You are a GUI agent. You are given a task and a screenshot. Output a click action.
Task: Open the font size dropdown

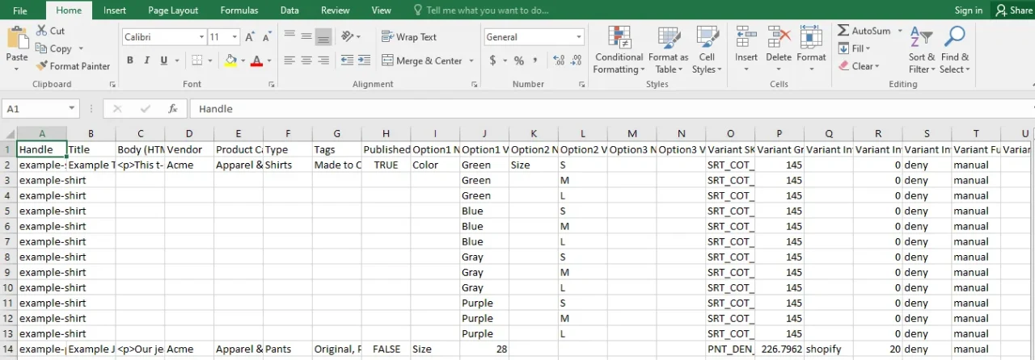(235, 37)
